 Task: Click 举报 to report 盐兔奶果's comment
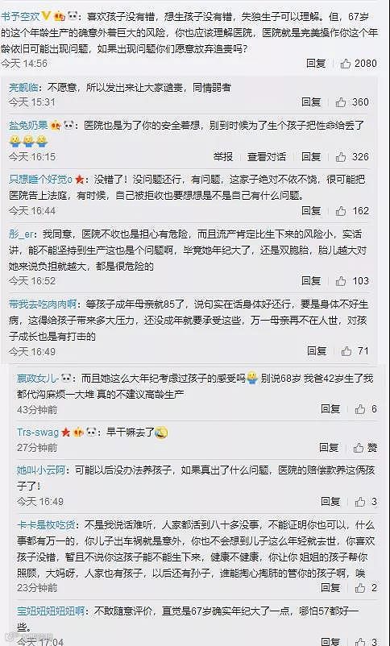click(223, 157)
